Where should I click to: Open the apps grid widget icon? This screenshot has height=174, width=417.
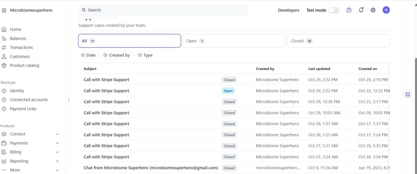tap(408, 94)
